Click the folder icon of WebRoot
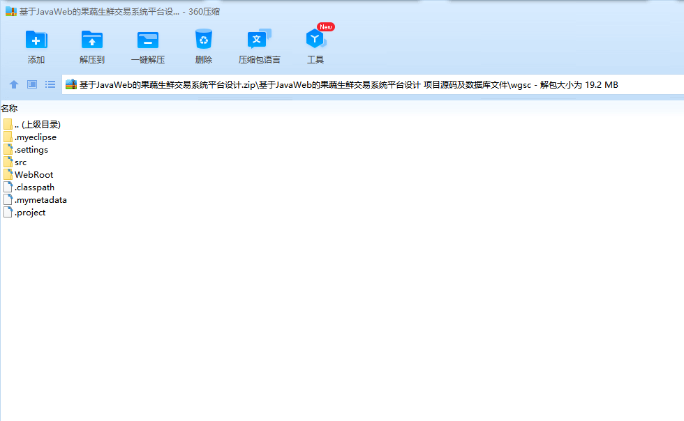The width and height of the screenshot is (684, 421). pyautogui.click(x=8, y=175)
